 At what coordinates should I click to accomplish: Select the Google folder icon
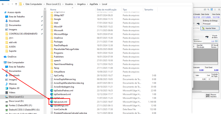52,19
